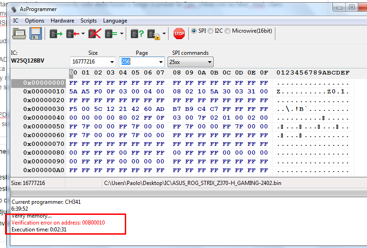Open the Hardware menu
Viewport: 367px width, 248px height.
point(63,21)
